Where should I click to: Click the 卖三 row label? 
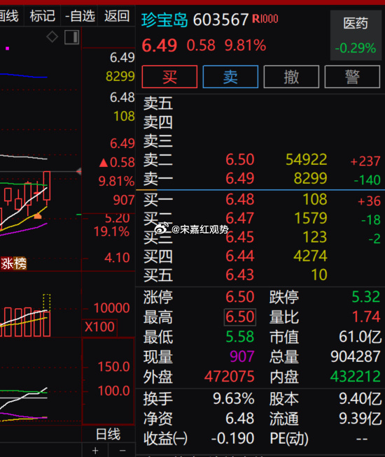(158, 141)
